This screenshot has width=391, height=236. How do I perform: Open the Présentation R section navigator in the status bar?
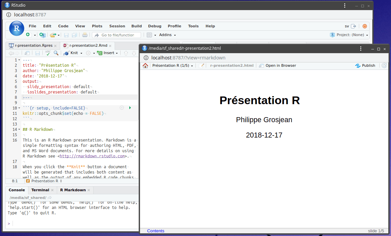pyautogui.click(x=44, y=181)
